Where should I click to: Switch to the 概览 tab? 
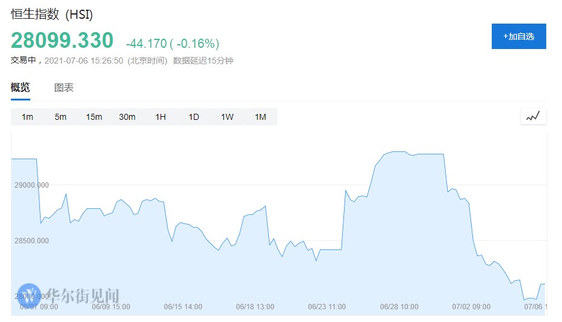(x=20, y=88)
